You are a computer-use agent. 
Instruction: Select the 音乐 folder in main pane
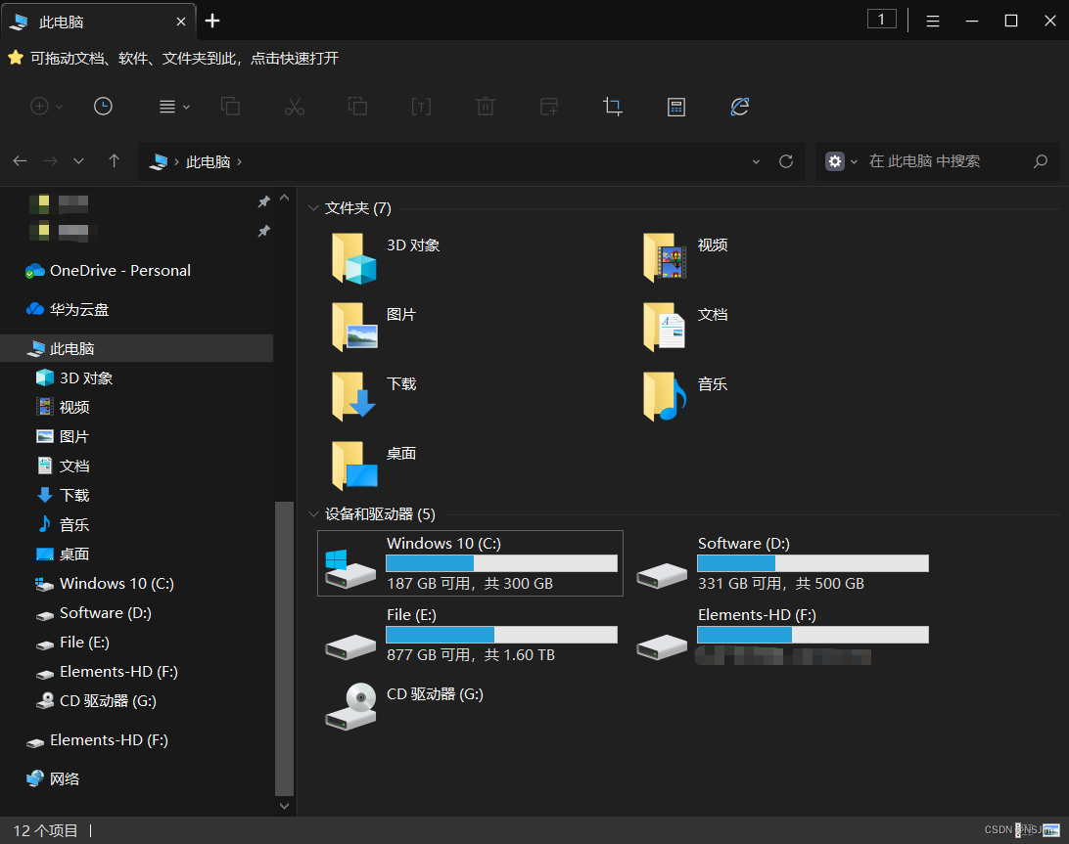point(685,397)
